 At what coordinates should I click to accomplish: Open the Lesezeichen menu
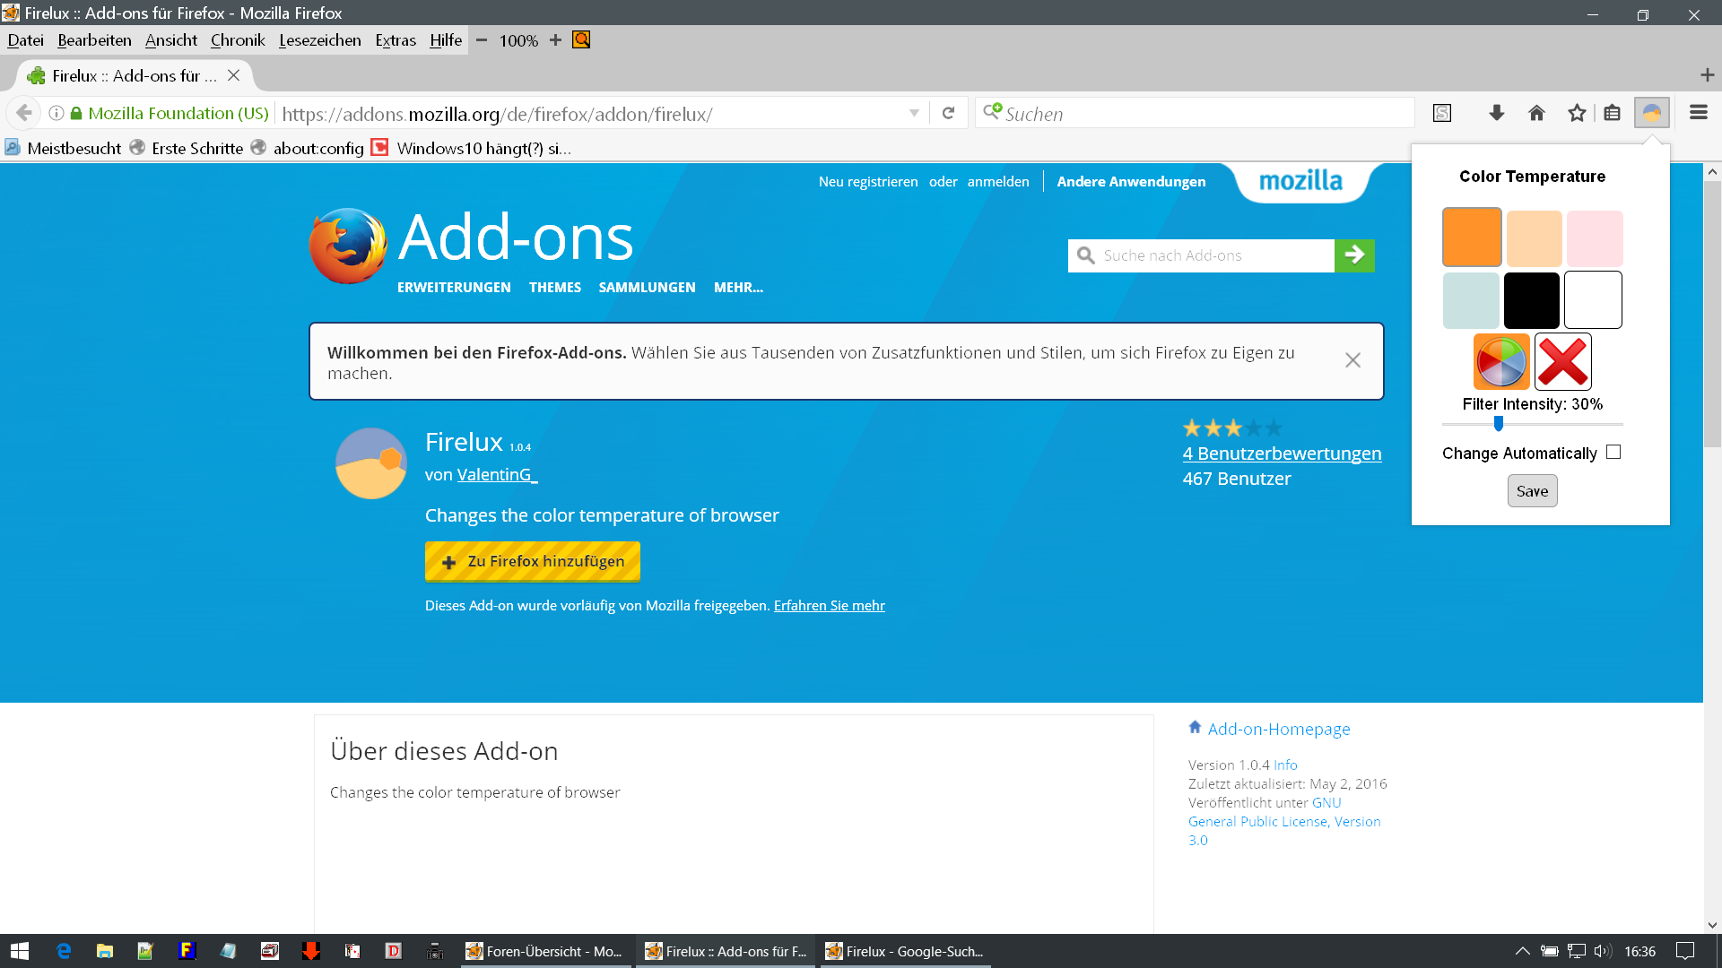(x=319, y=40)
